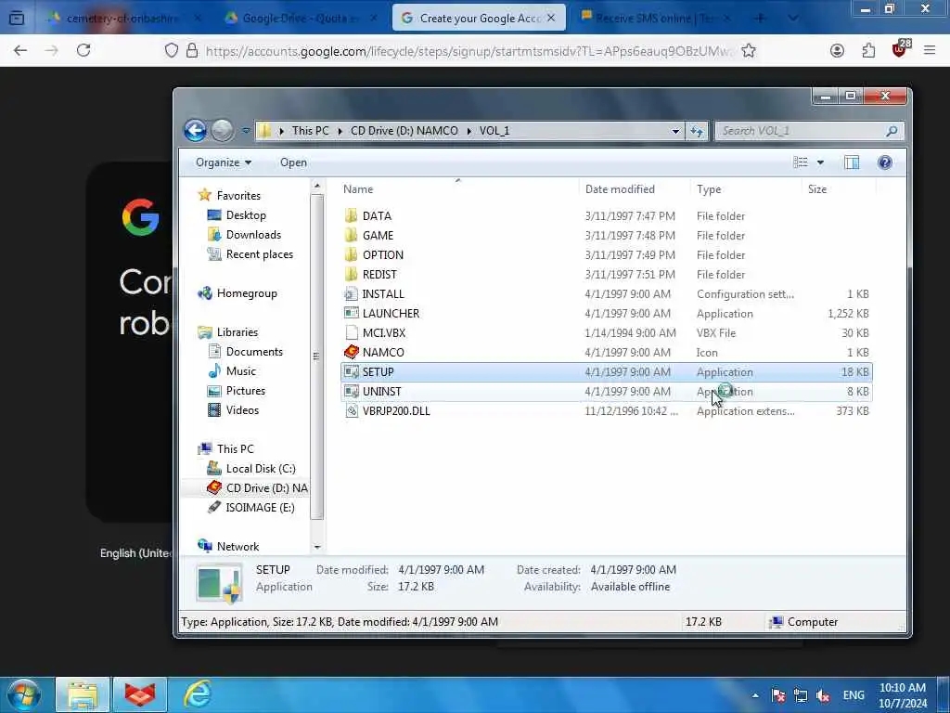Click the search magnifier icon

click(x=892, y=131)
